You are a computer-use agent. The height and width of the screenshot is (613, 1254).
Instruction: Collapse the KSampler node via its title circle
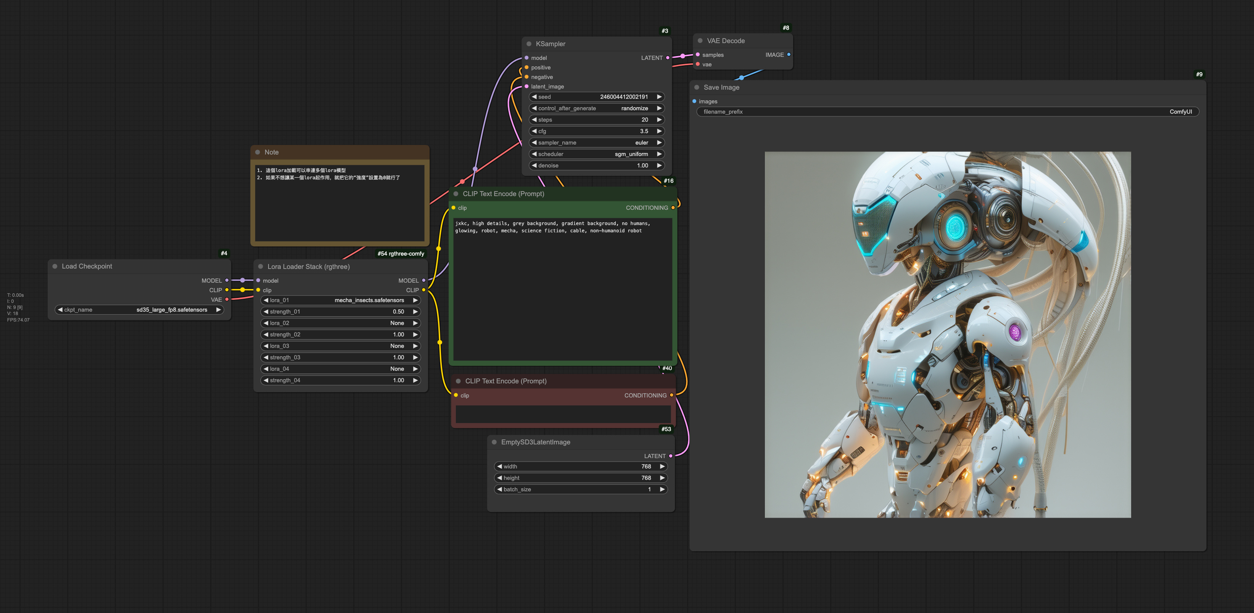529,44
